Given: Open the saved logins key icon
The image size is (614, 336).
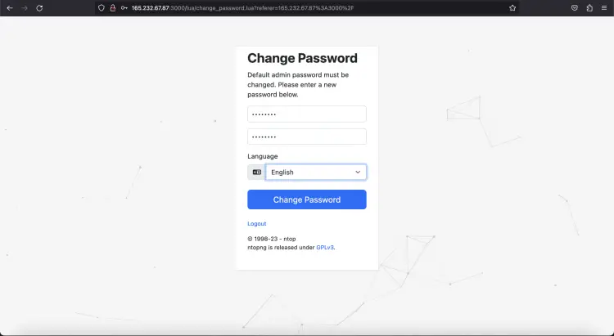Looking at the screenshot, I should (124, 8).
